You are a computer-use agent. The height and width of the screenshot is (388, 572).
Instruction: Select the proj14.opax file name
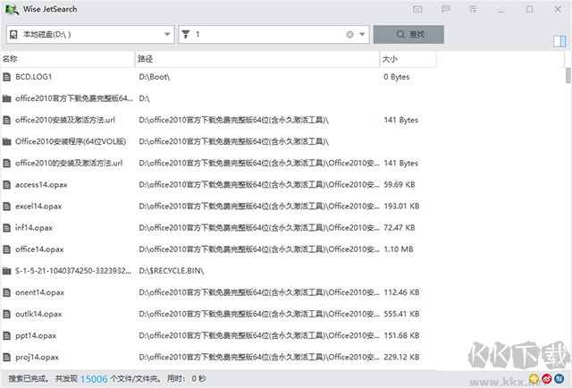[37, 357]
